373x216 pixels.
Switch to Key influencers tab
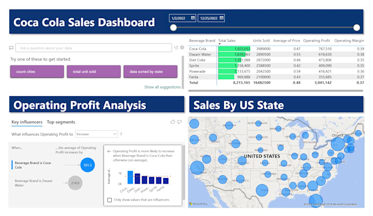click(27, 122)
